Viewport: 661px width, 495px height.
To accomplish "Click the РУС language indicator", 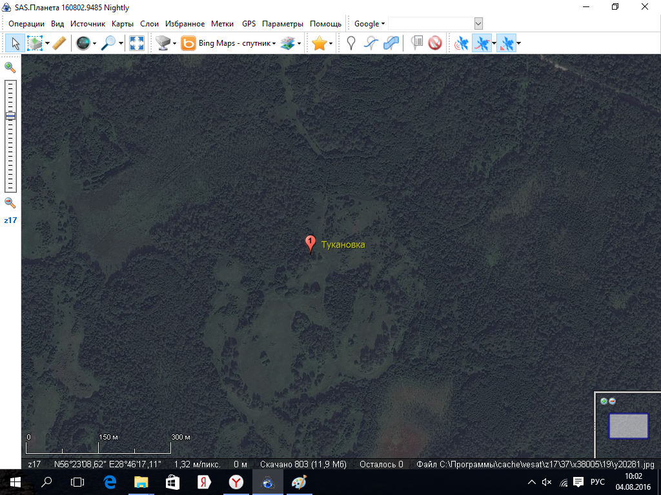I will click(597, 482).
